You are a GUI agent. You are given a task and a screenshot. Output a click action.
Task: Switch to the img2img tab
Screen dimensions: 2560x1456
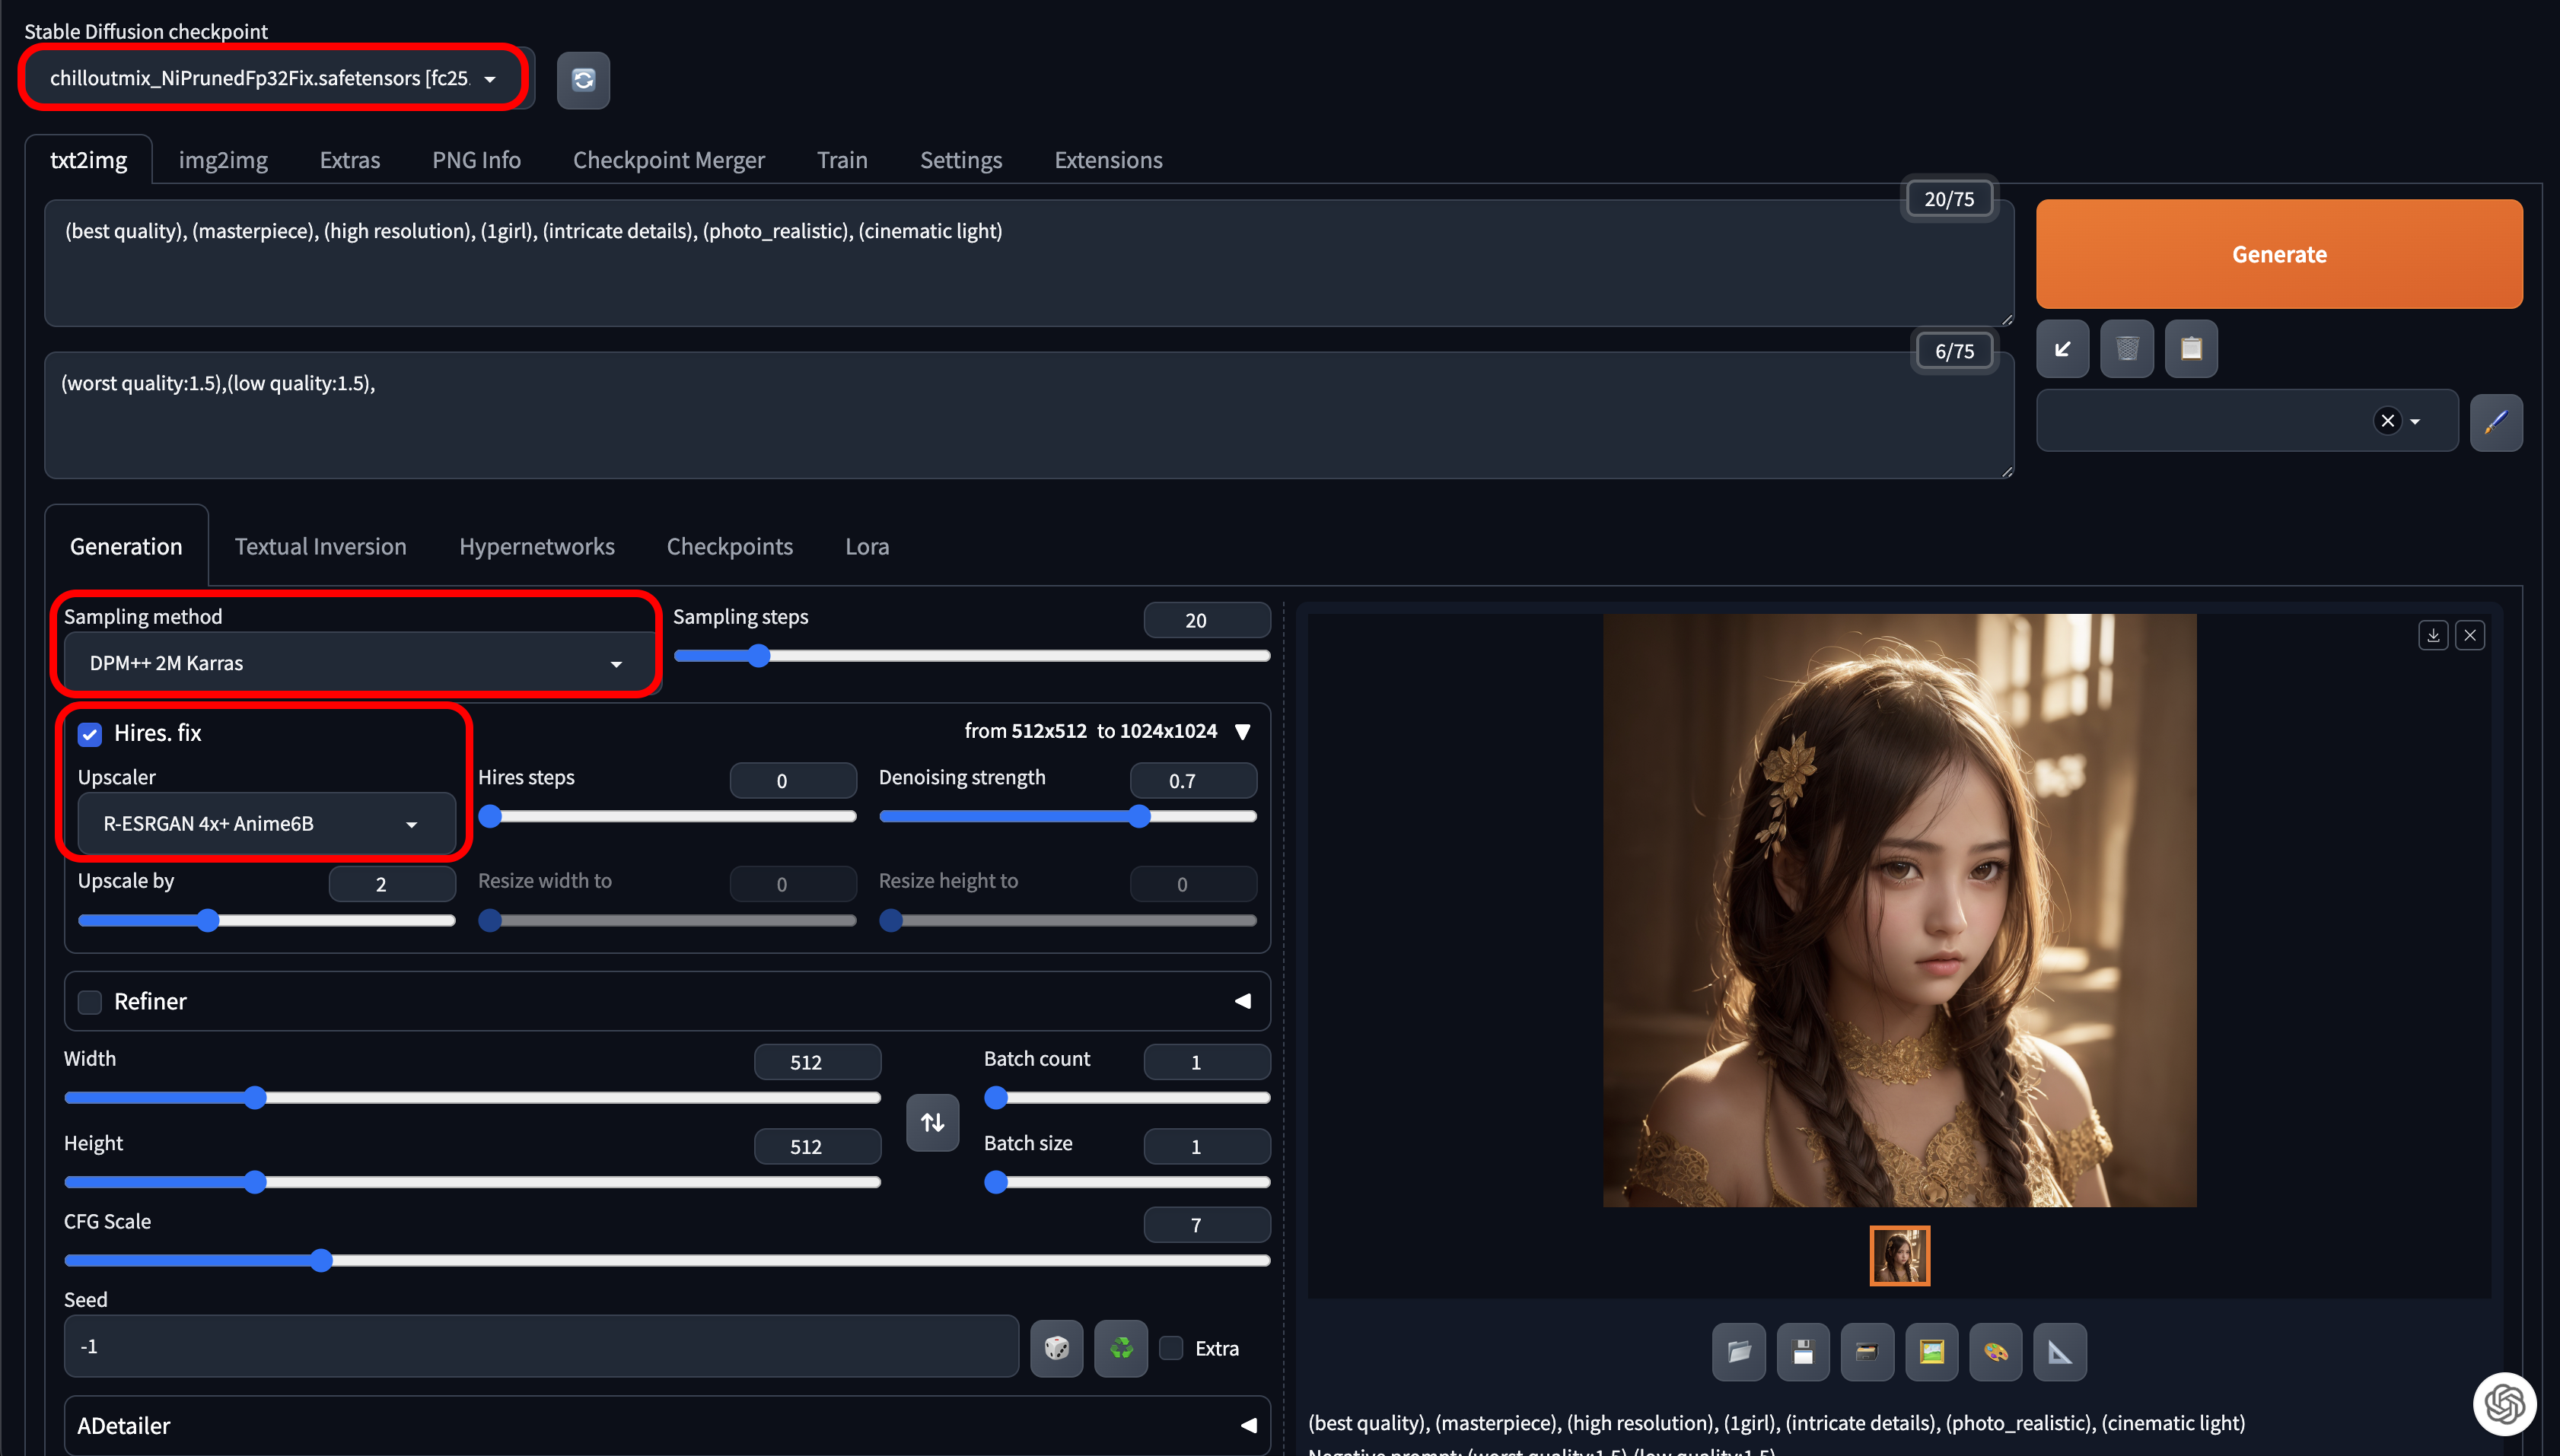pos(223,160)
